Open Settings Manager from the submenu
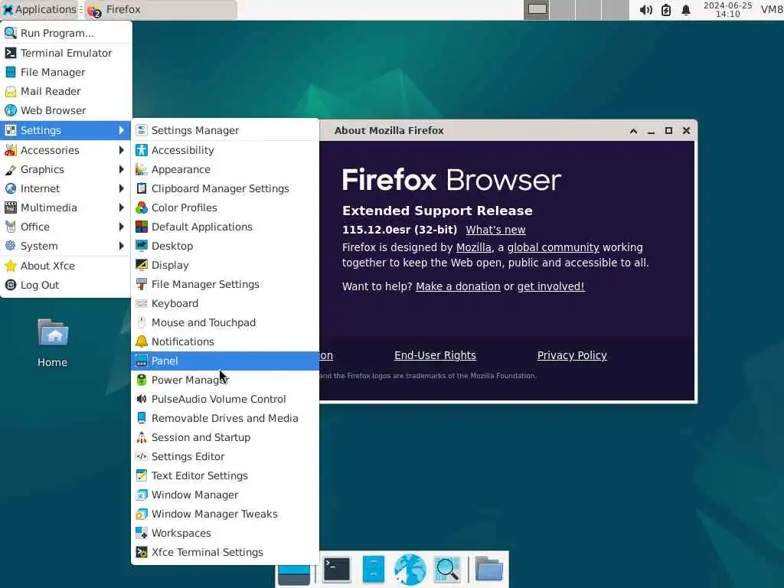Image resolution: width=784 pixels, height=588 pixels. tap(225, 130)
